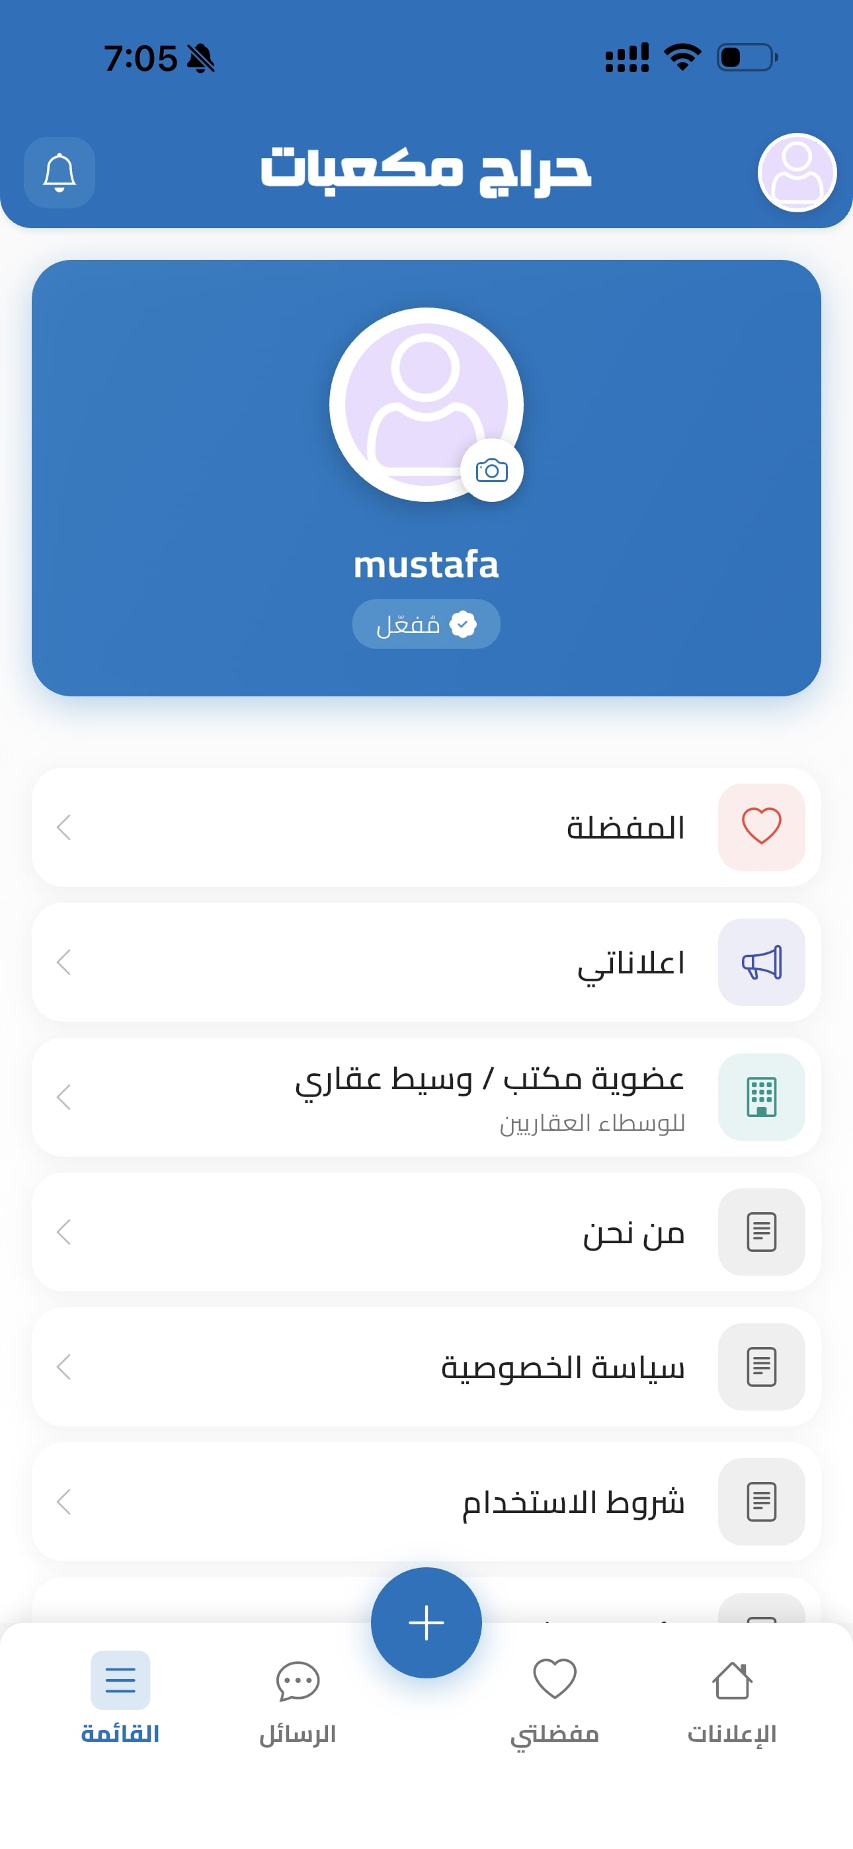Open the profile avatar in header
Image resolution: width=853 pixels, height=1849 pixels.
(796, 173)
